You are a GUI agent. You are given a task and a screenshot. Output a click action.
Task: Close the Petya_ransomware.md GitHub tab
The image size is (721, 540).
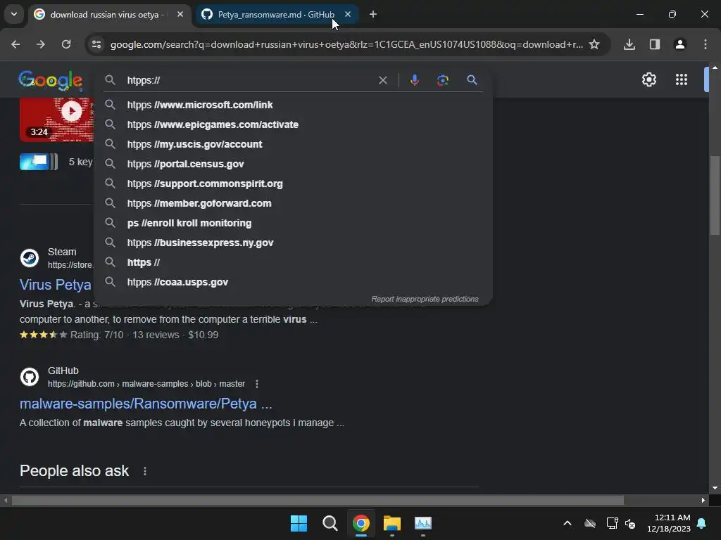click(348, 15)
